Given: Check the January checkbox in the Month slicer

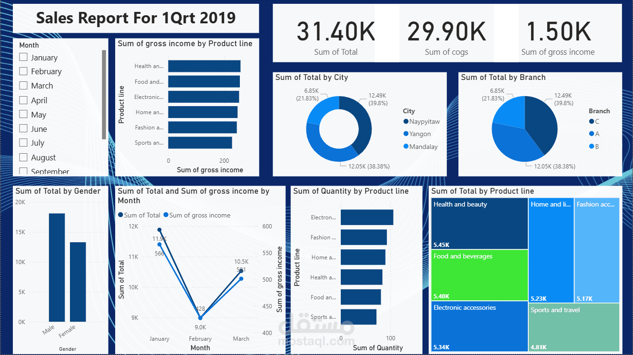Looking at the screenshot, I should (23, 57).
